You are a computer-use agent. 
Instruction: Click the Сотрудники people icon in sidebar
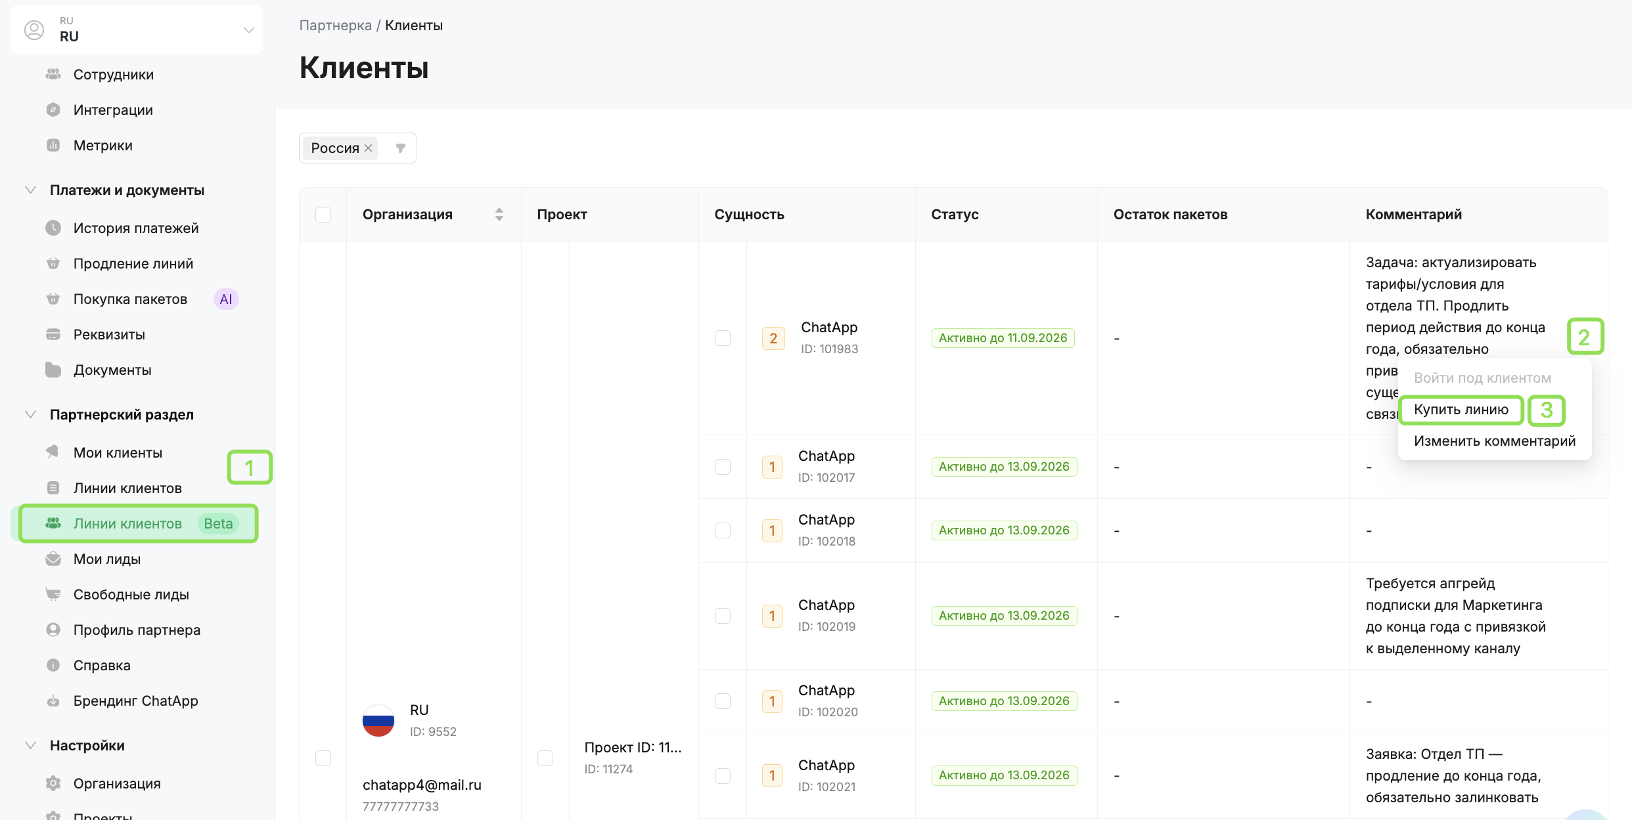(53, 74)
